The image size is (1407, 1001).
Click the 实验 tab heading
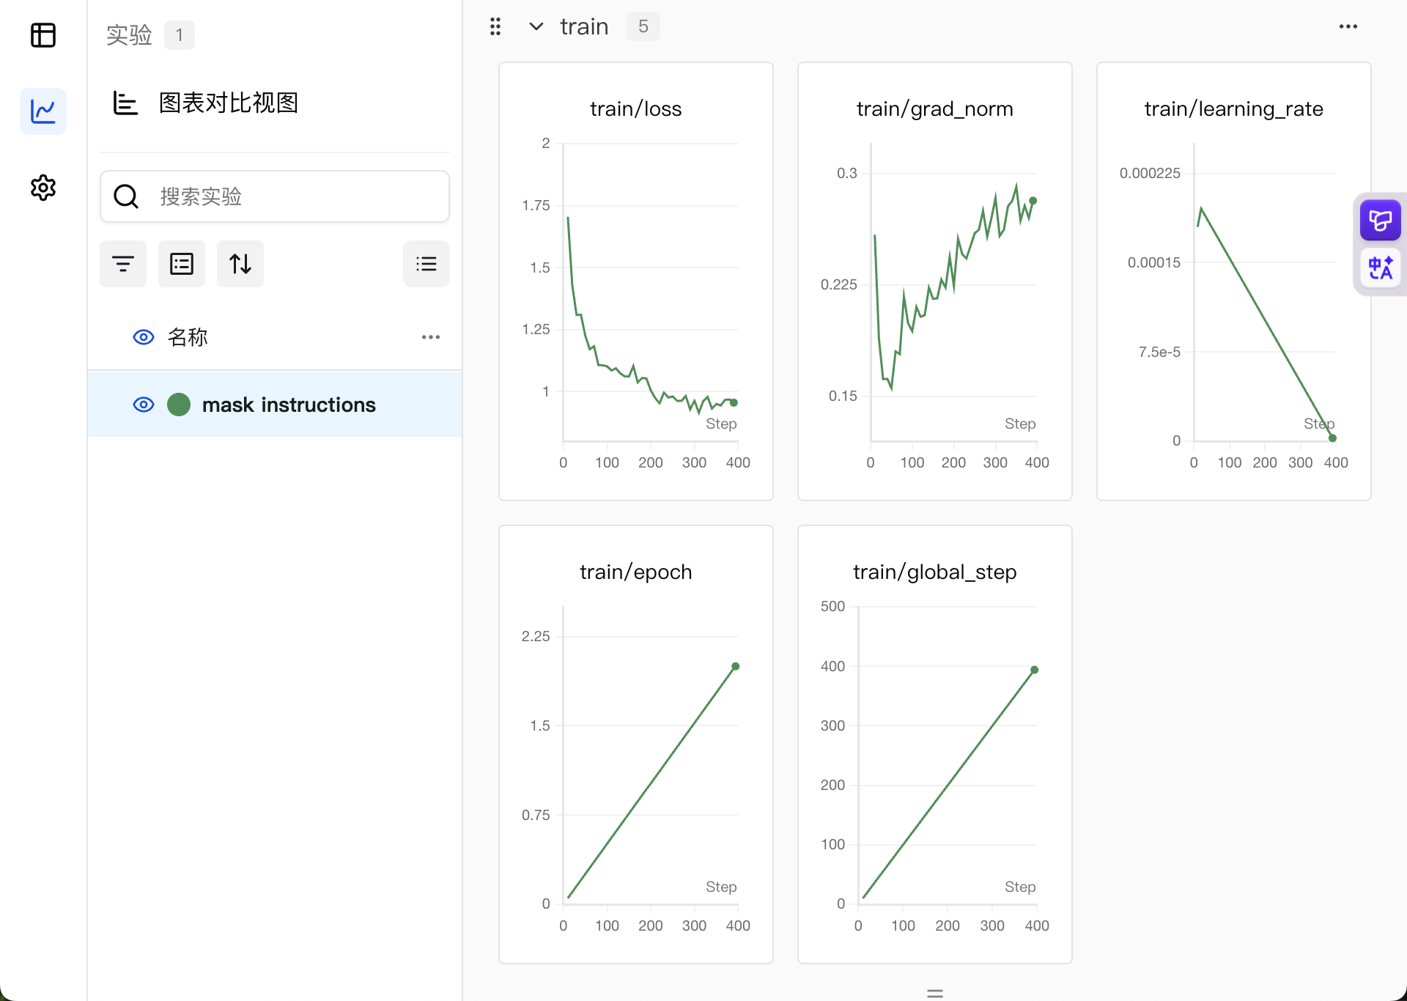click(x=129, y=35)
